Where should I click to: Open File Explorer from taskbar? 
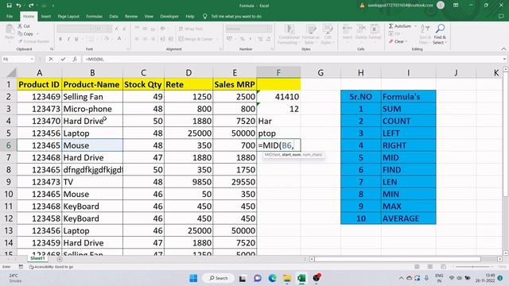pos(287,278)
